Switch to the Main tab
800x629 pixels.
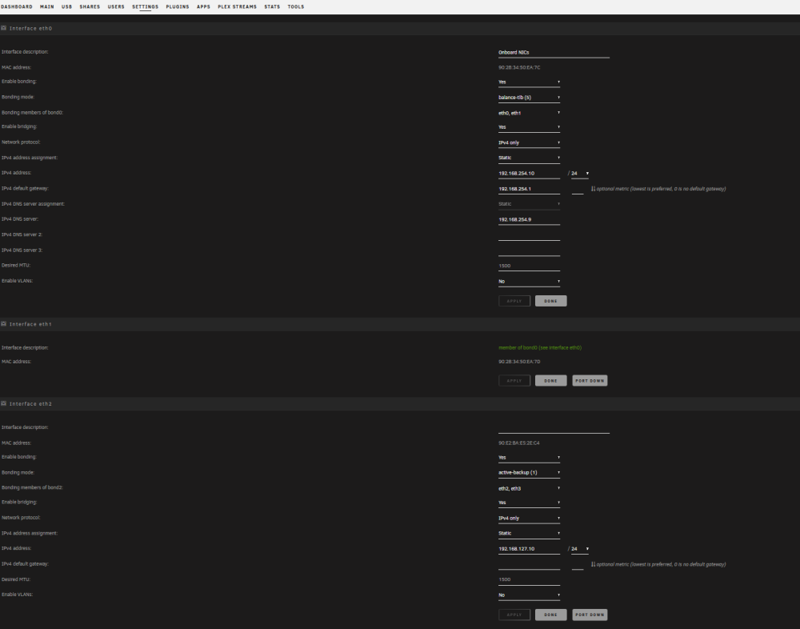tap(47, 6)
